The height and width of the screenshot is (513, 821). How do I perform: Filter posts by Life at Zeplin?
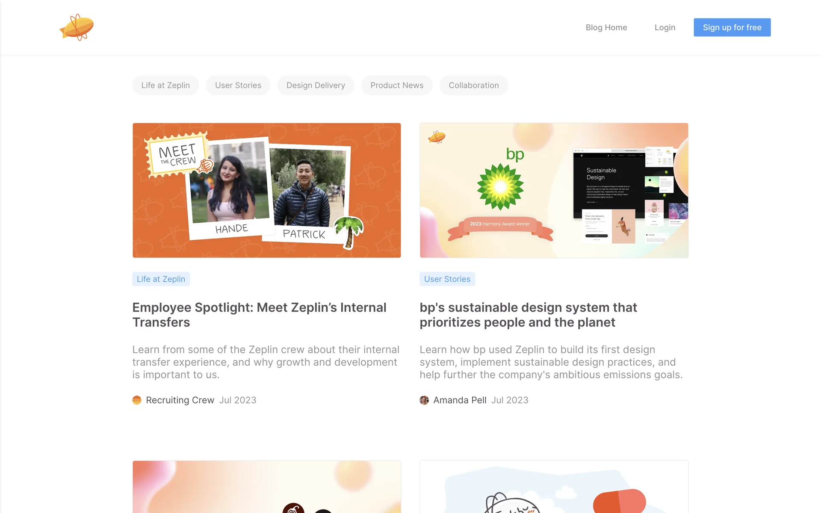pos(165,85)
